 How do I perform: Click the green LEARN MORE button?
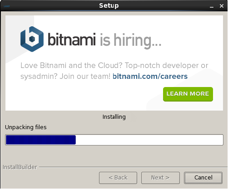point(188,94)
